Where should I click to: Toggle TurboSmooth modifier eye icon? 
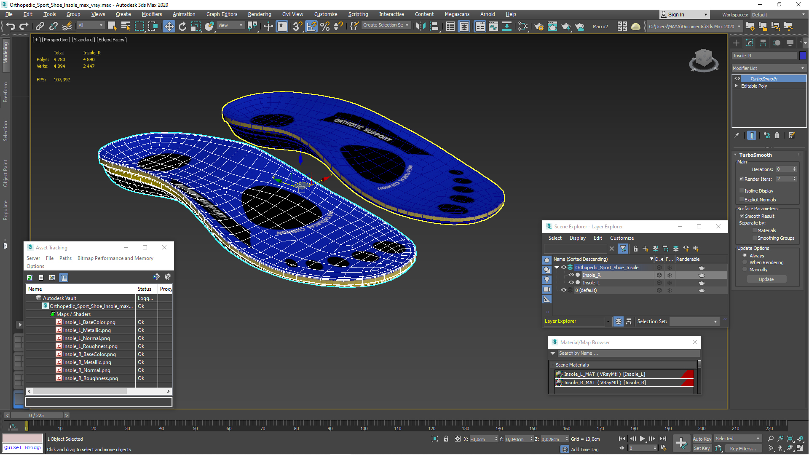click(x=737, y=78)
